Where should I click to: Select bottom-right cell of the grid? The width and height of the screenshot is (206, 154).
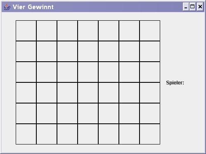150,134
